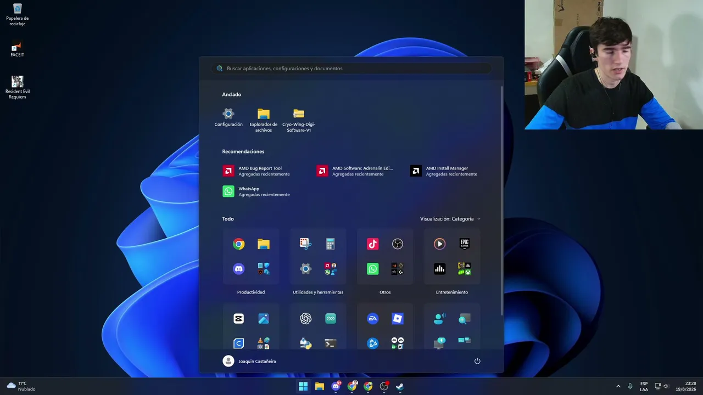This screenshot has width=703, height=395.
Task: Open WhatsApp from Recomendaciones
Action: tap(257, 191)
